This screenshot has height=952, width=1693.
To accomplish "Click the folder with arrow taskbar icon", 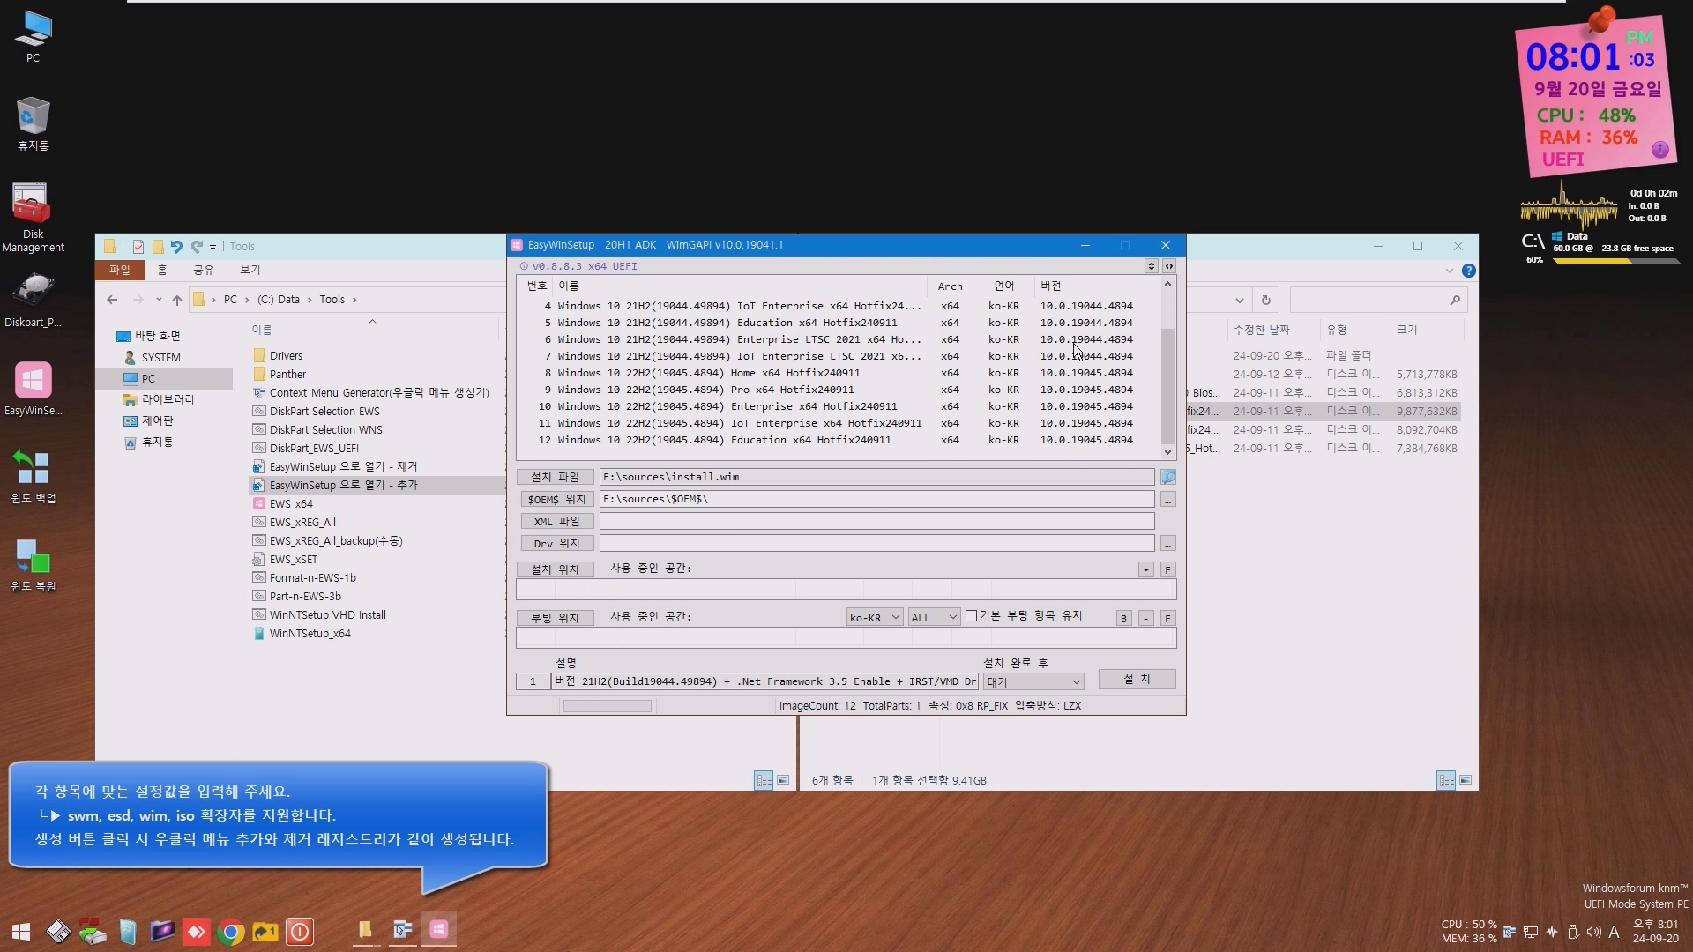I will click(265, 931).
